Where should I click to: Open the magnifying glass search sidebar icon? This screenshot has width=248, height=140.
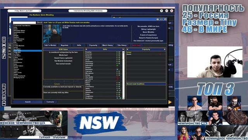(4, 86)
